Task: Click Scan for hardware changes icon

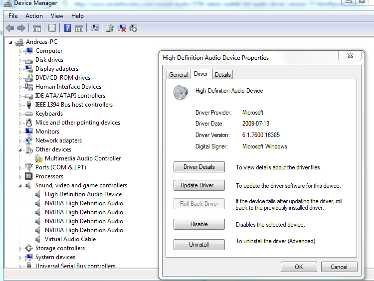Action: pyautogui.click(x=95, y=28)
